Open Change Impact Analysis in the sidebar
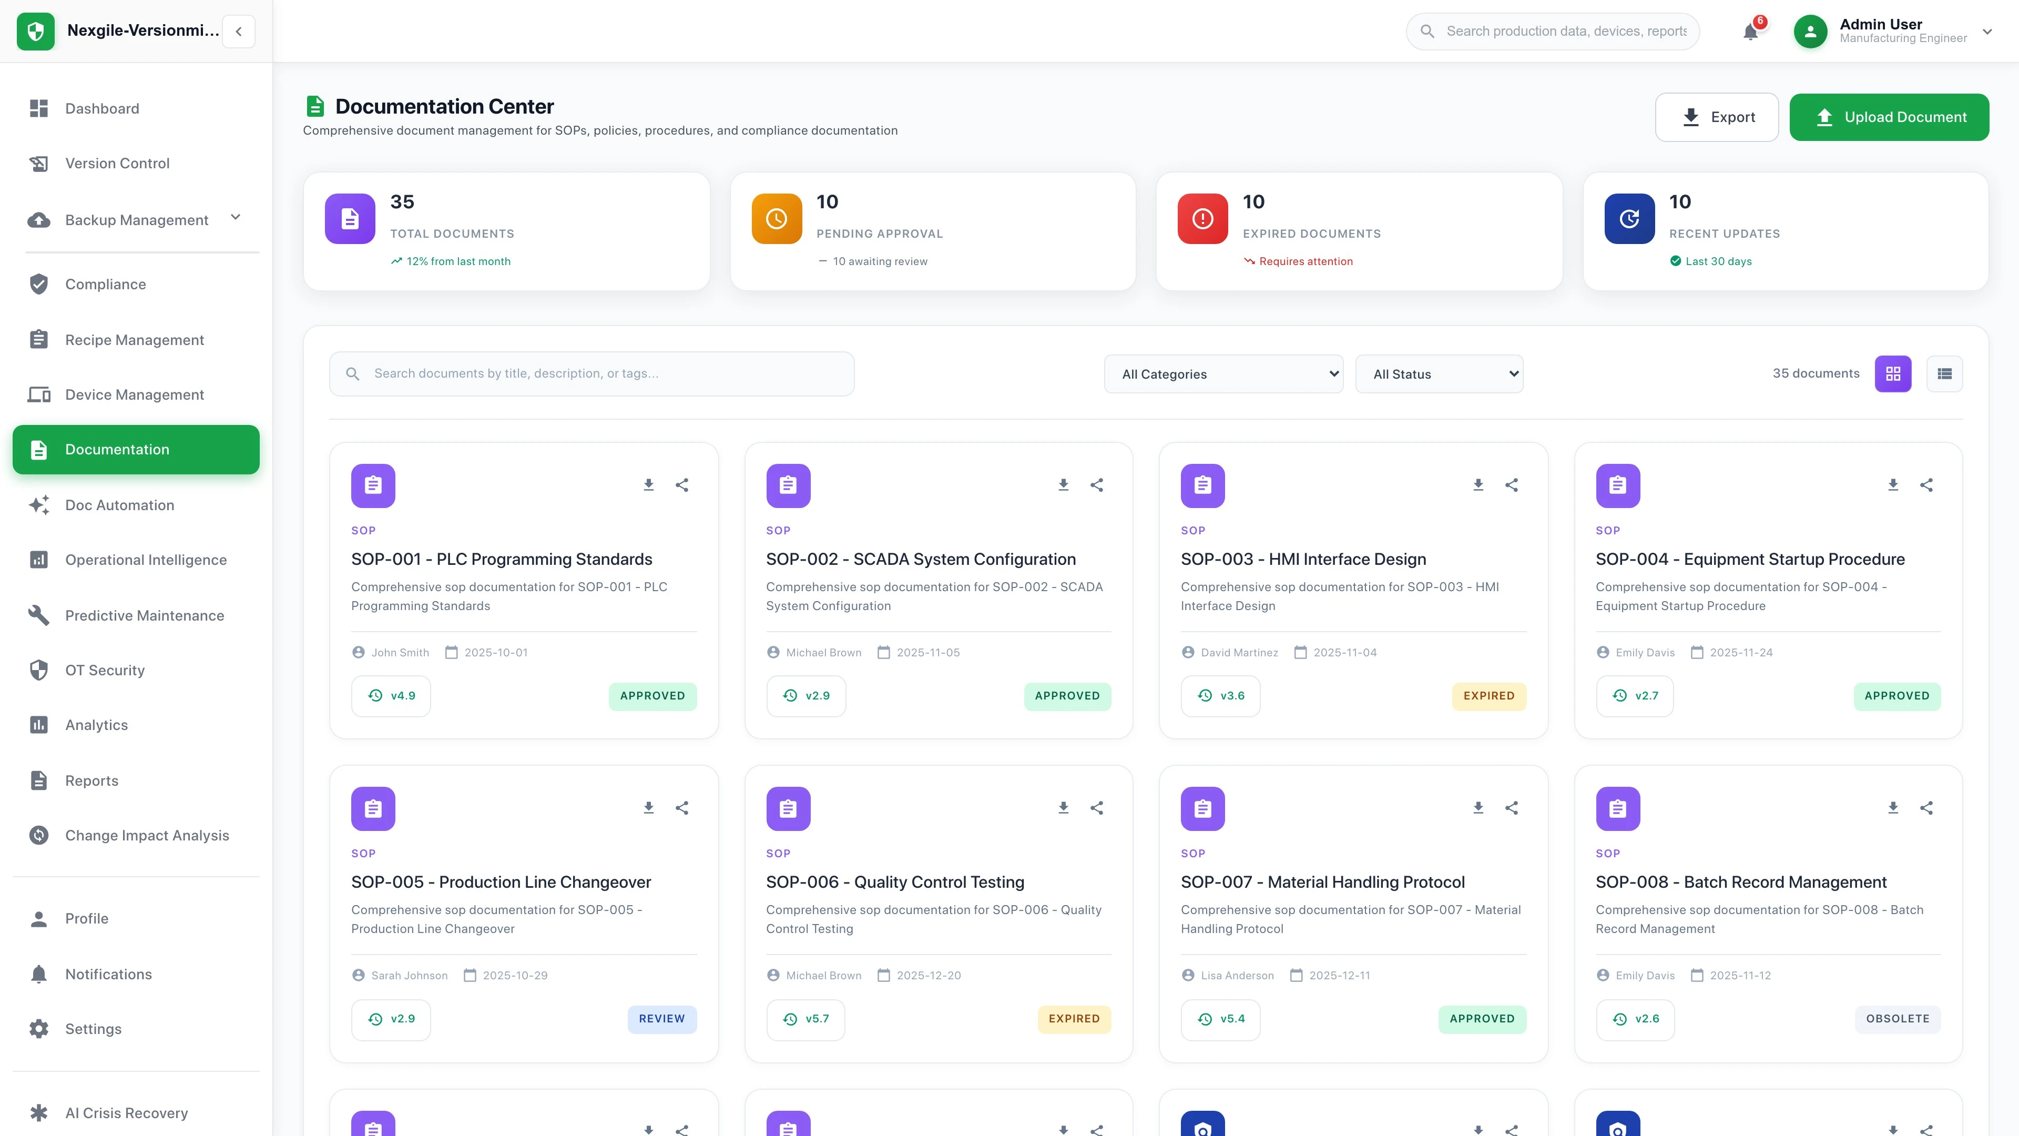Screen dimensions: 2019x1136 (147, 835)
